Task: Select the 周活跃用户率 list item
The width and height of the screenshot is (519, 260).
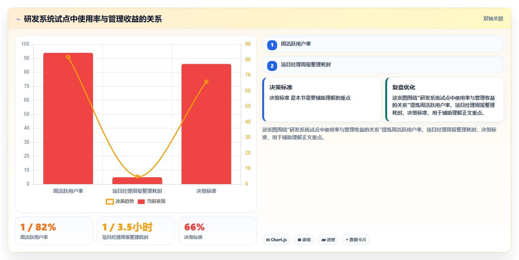Action: click(383, 44)
